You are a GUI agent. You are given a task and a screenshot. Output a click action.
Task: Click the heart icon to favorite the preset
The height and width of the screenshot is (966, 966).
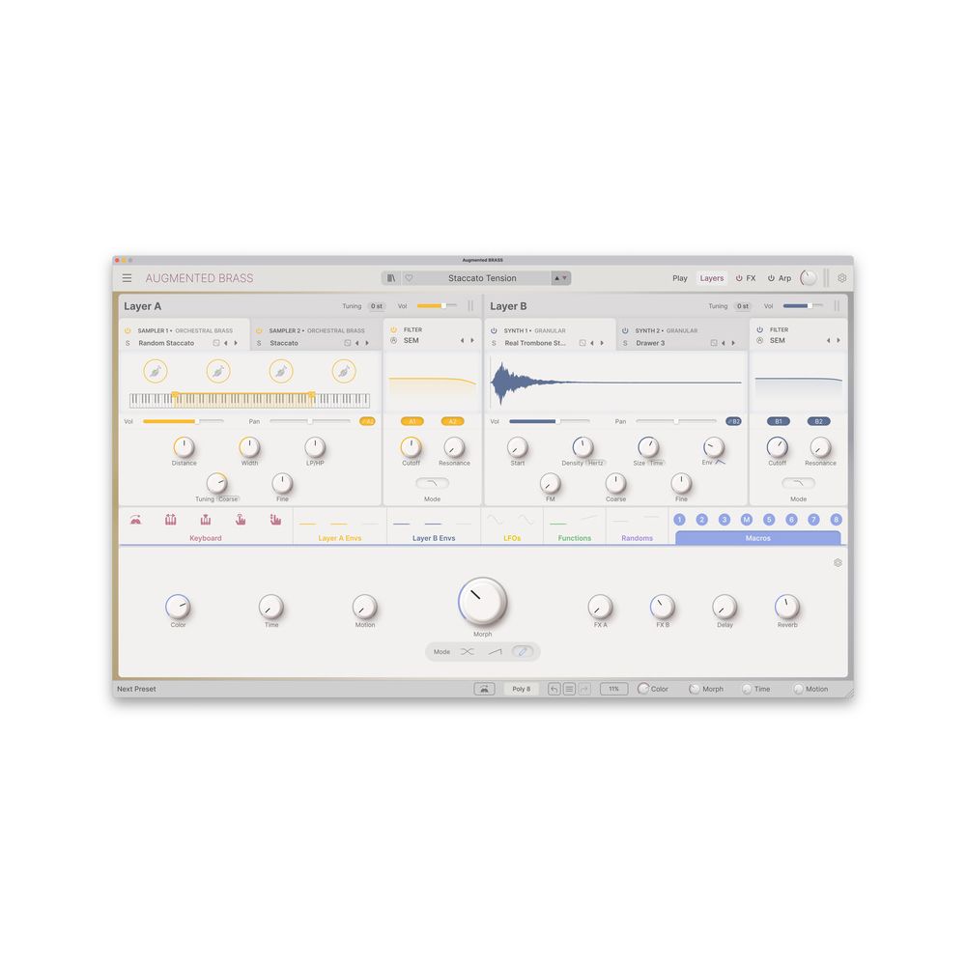[x=408, y=278]
